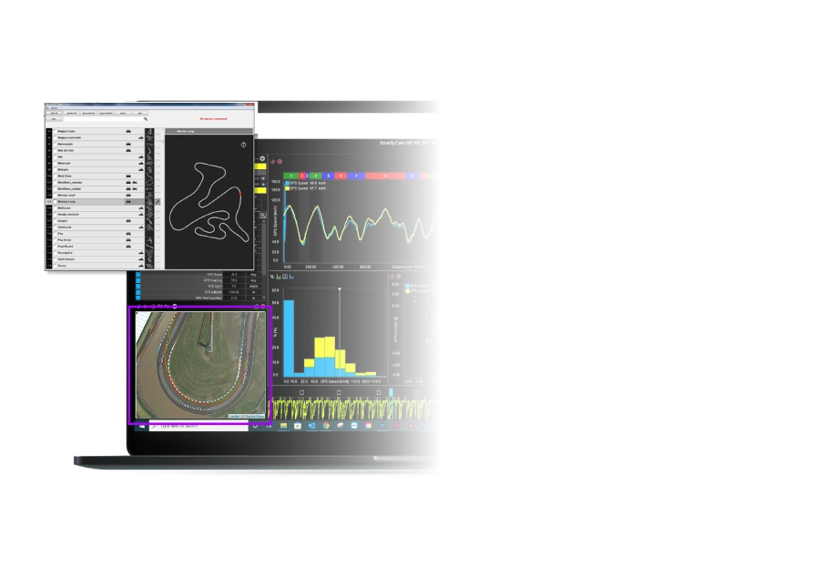Select the Mulhouse track row
The width and height of the screenshot is (823, 566).
click(x=66, y=207)
